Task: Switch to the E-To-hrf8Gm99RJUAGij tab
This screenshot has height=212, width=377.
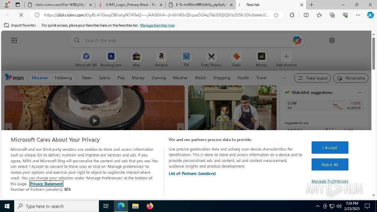Action: [x=201, y=5]
